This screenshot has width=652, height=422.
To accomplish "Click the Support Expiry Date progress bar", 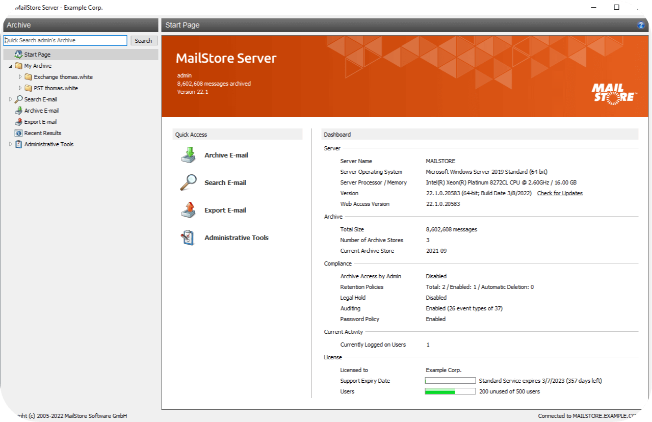I will 450,381.
